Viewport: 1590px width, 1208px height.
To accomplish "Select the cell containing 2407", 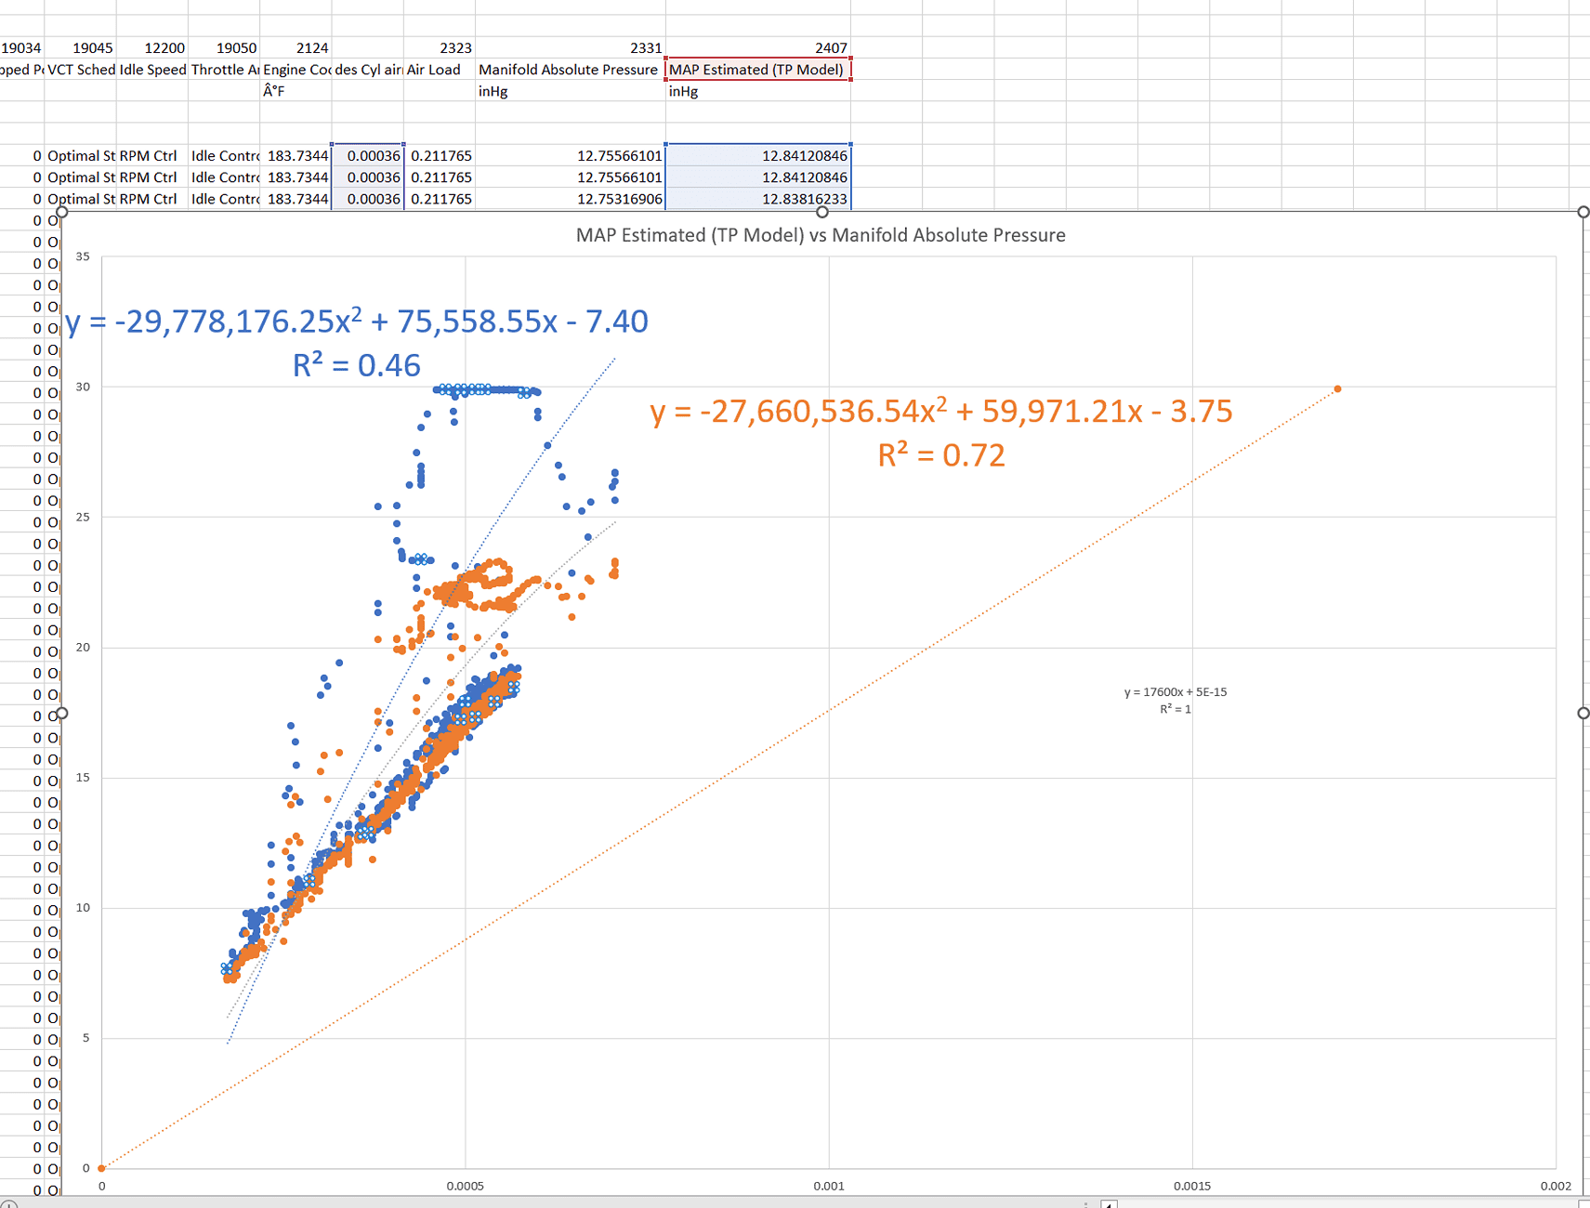I will pos(757,47).
